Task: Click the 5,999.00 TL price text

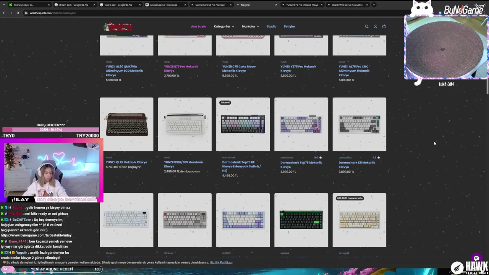Action: (x=113, y=80)
